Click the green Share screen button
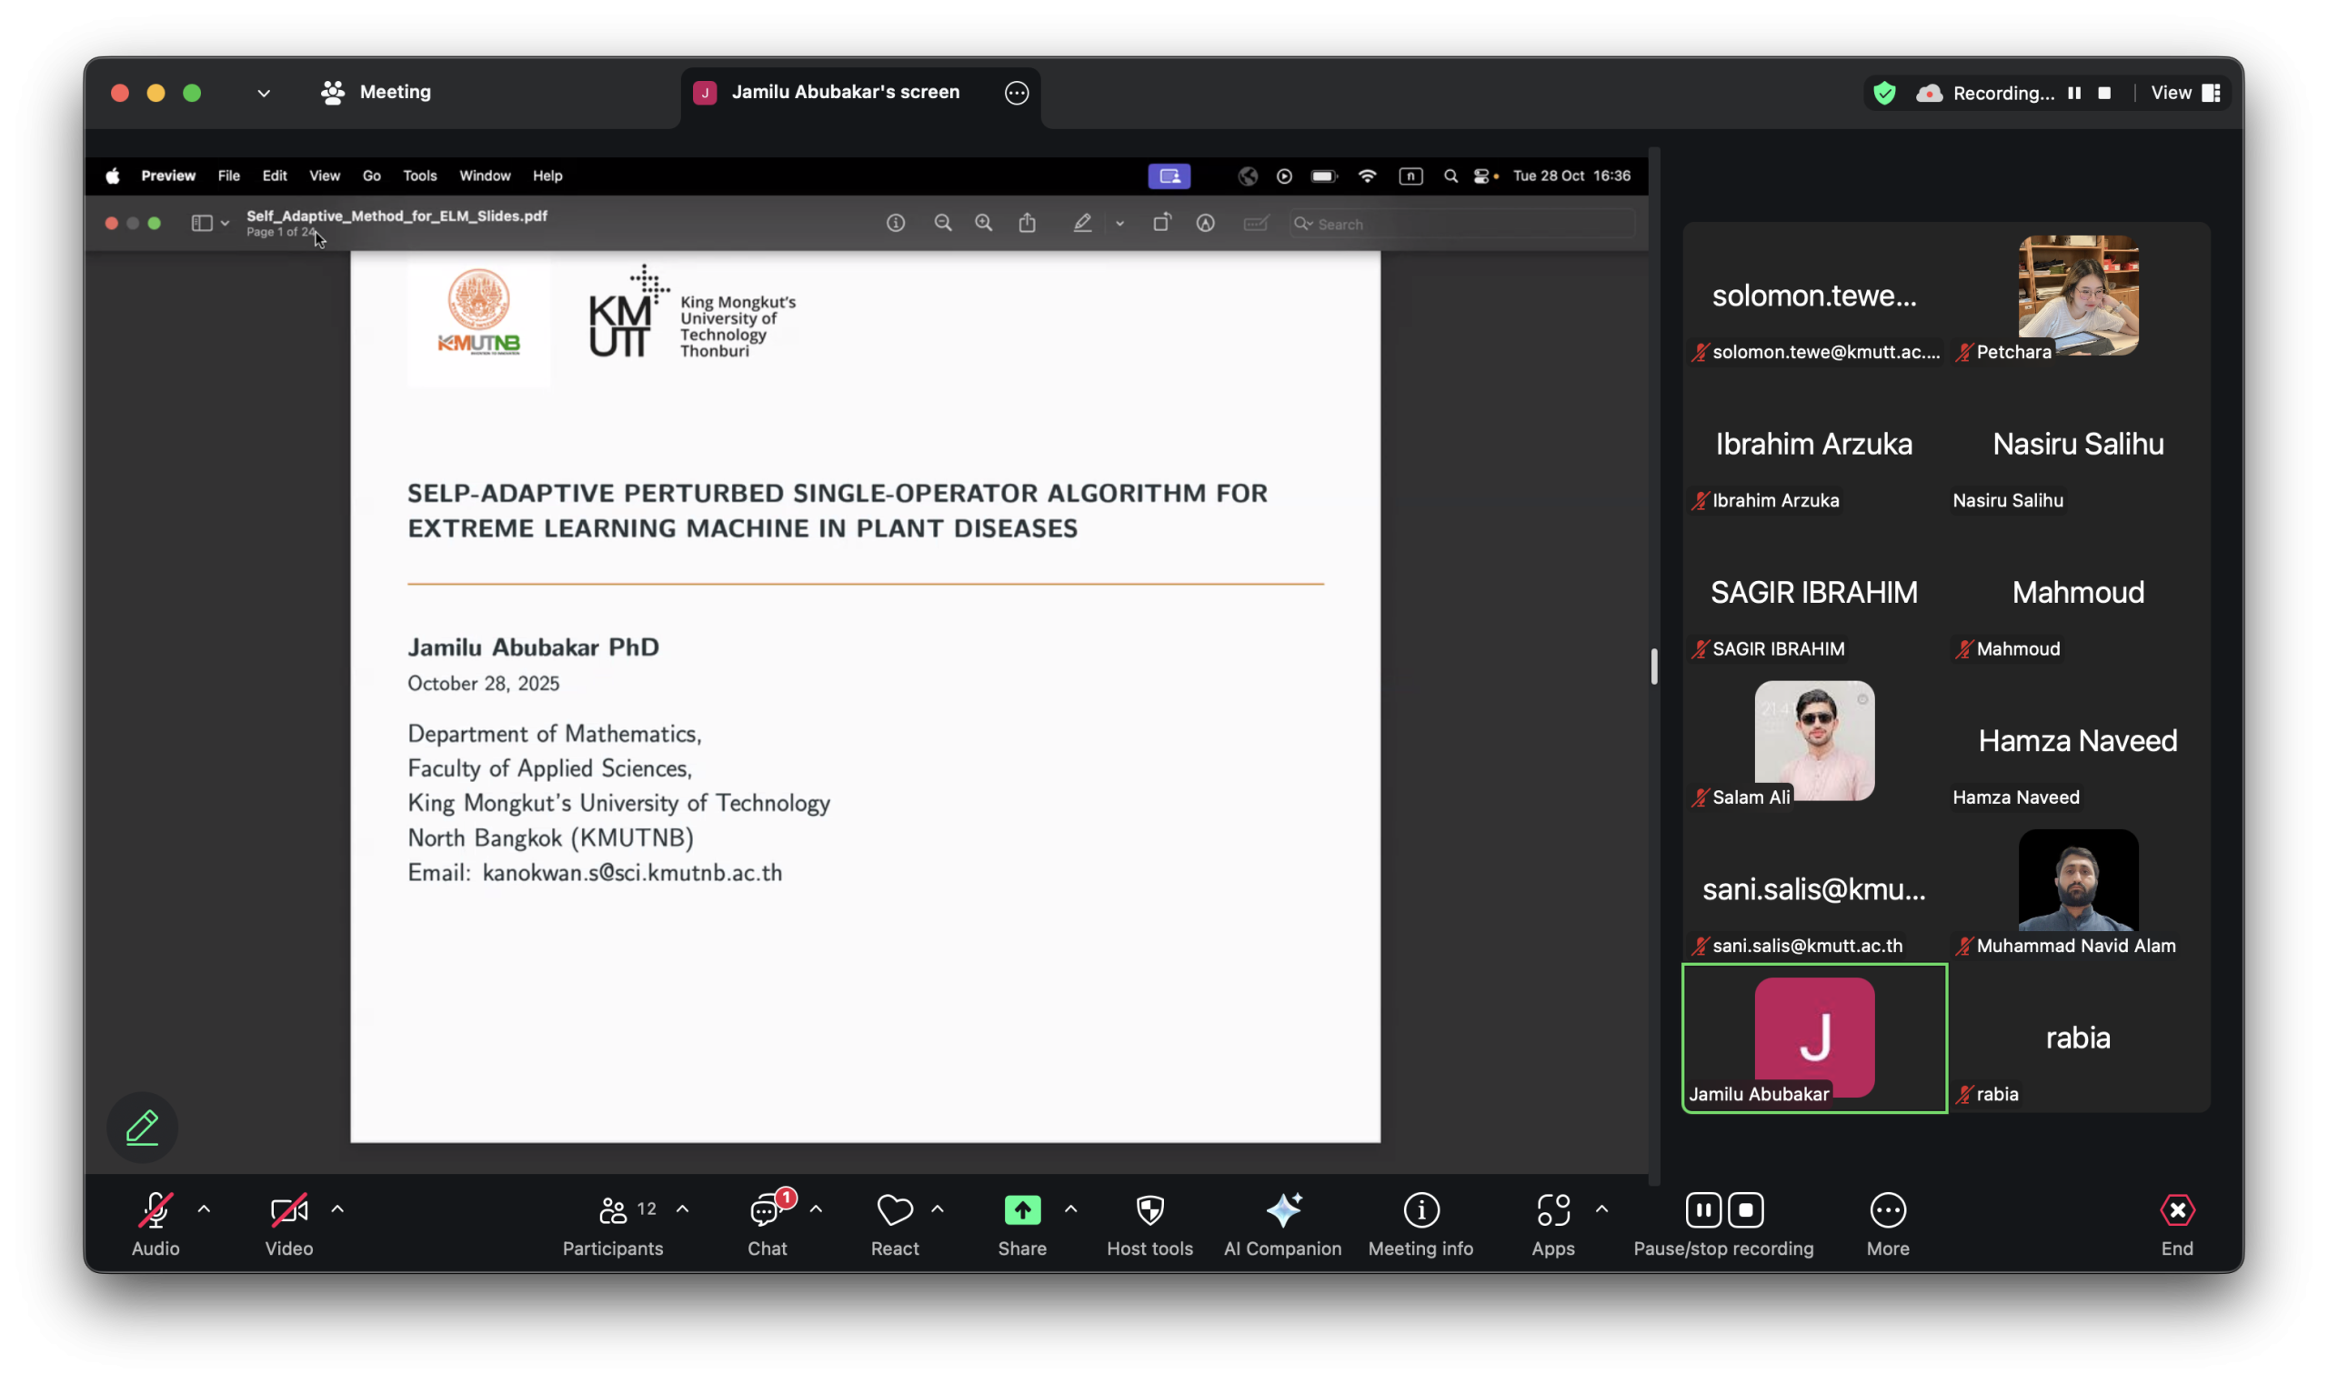This screenshot has width=2328, height=1384. (x=1022, y=1210)
